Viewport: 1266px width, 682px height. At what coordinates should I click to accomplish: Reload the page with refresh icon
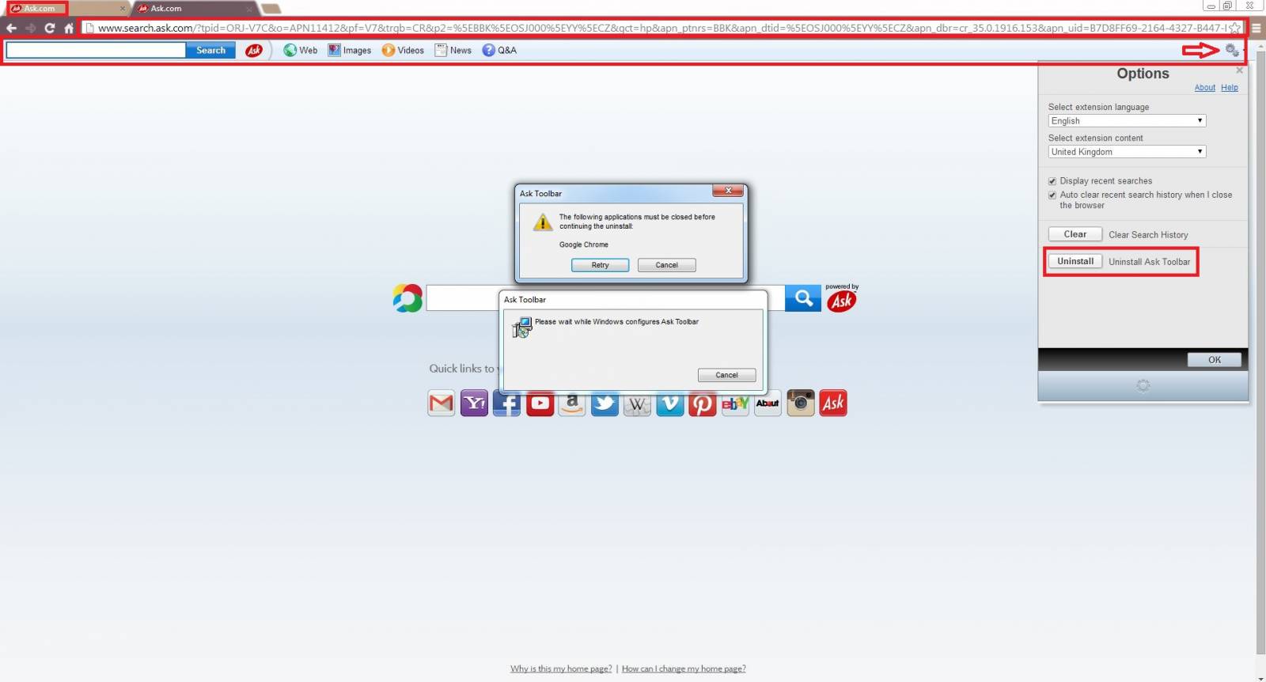[49, 28]
